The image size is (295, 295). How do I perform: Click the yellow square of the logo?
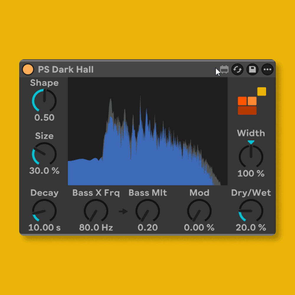[x=261, y=91]
